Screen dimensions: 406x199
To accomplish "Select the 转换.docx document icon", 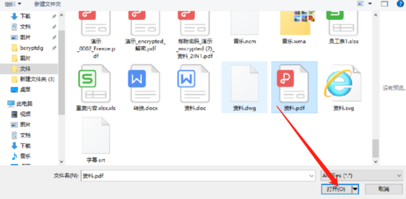I will 144,84.
